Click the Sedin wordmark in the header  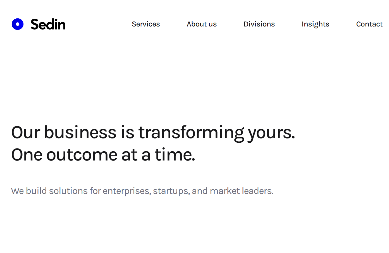[48, 24]
